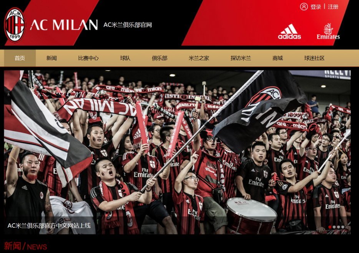The height and width of the screenshot is (253, 359).
Task: Click the Adidas sponsor logo
Action: coord(289,31)
